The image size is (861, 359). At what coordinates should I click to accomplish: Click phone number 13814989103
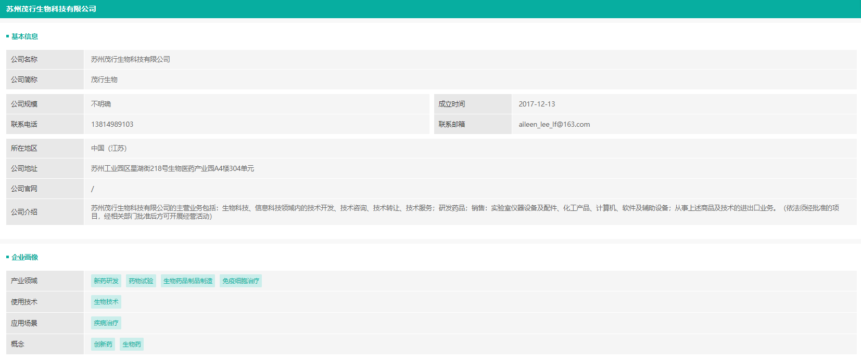coord(112,124)
